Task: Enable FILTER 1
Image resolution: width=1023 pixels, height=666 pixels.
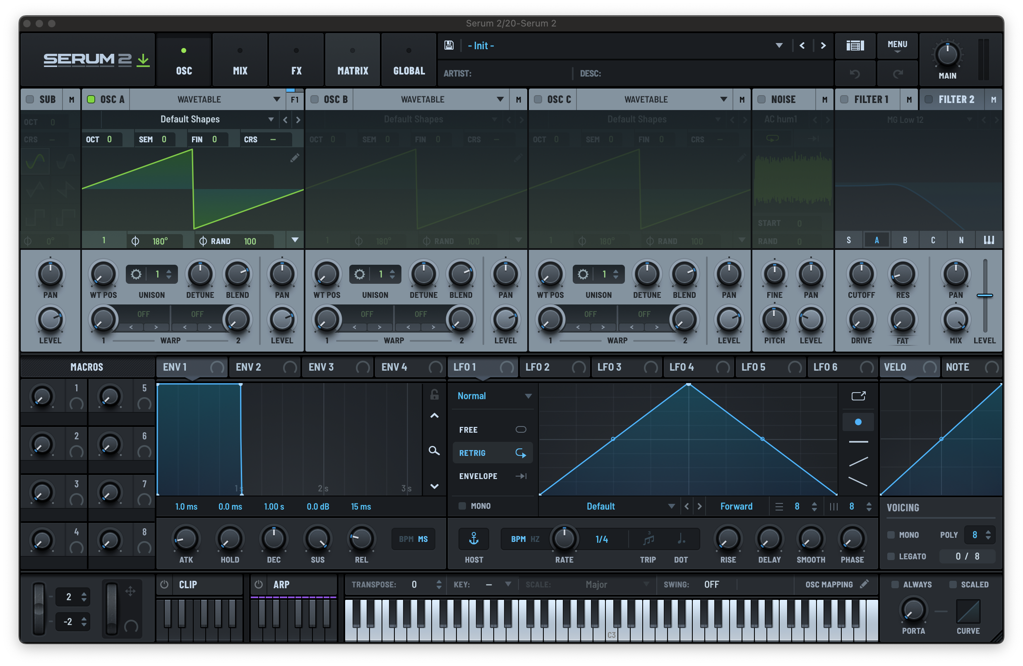Action: pos(844,99)
